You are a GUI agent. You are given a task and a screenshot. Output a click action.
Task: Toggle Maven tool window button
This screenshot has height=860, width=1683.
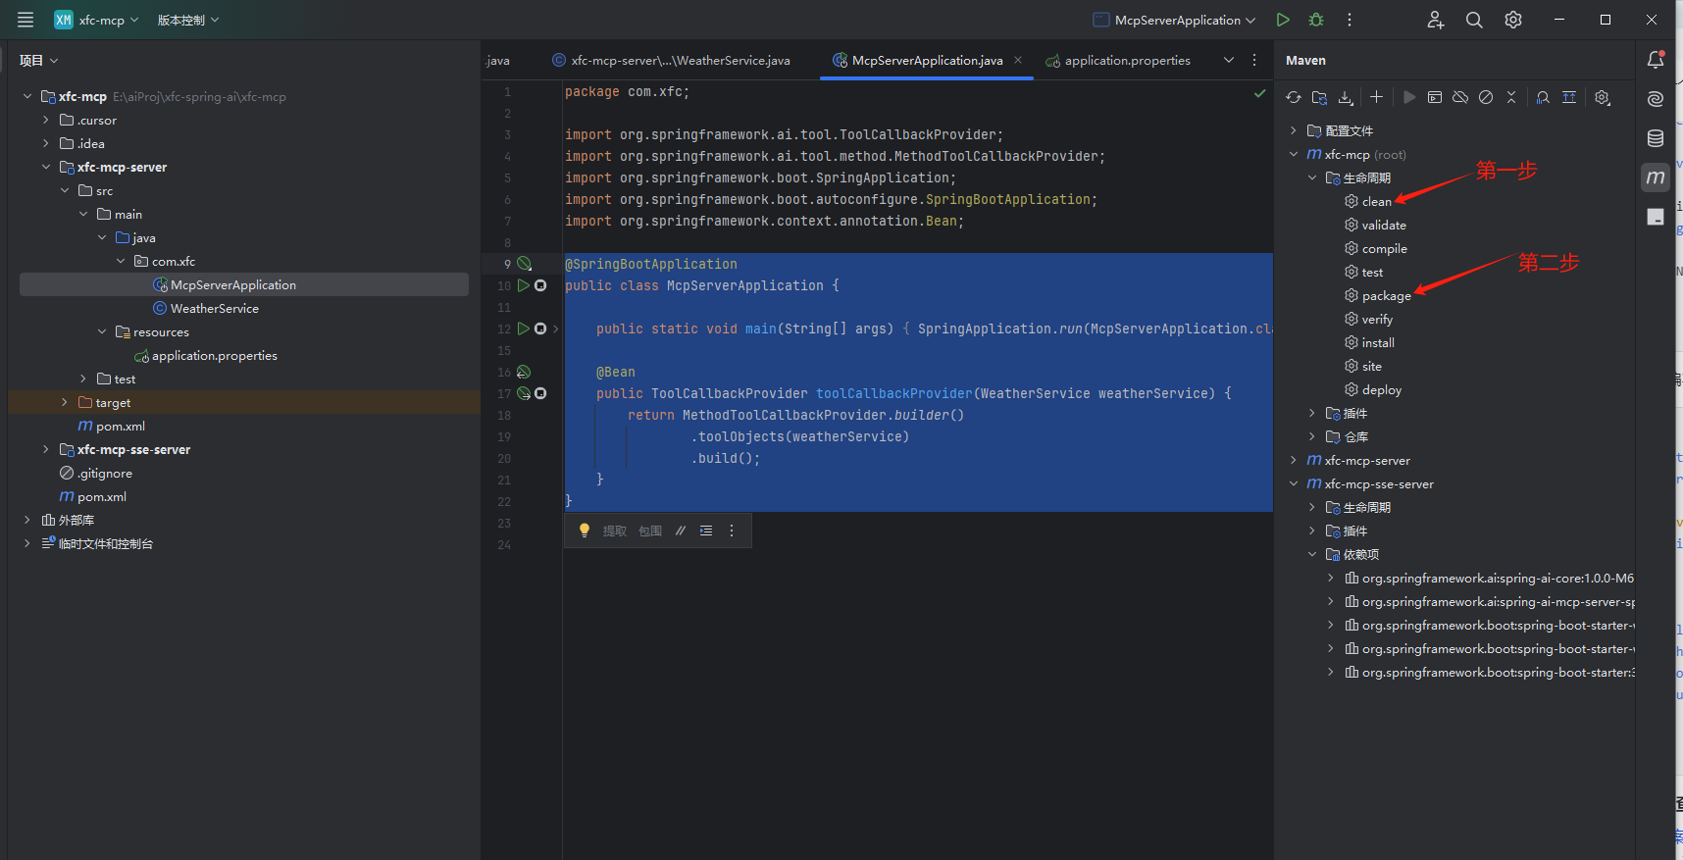(x=1656, y=177)
